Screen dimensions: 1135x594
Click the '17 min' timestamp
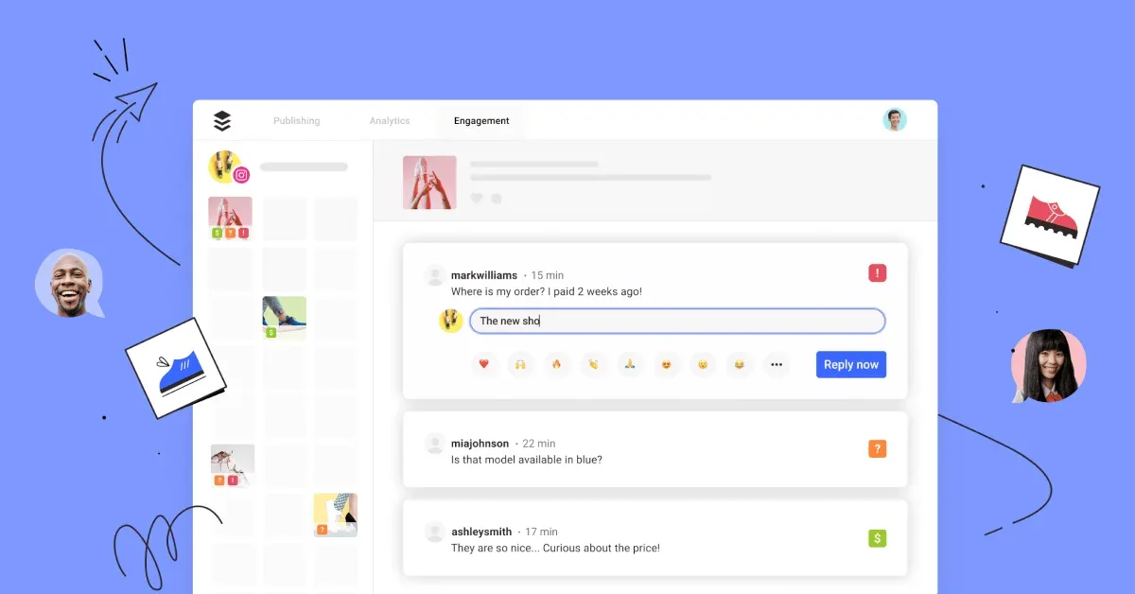coord(542,532)
